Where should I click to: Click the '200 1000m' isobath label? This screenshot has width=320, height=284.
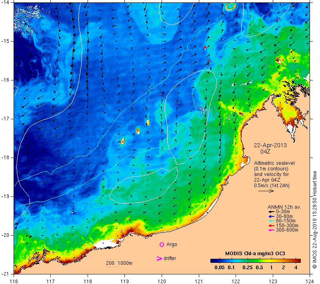119,263
